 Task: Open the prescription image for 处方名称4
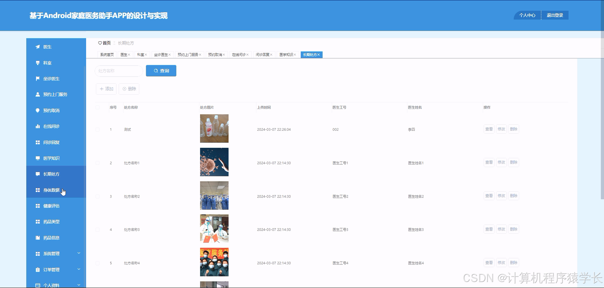click(214, 262)
